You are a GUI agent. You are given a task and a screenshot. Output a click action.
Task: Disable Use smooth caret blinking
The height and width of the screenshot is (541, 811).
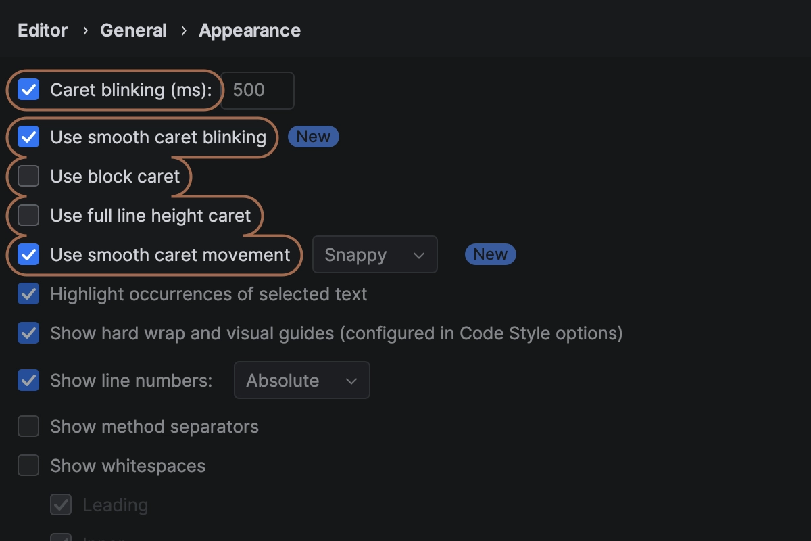coord(28,137)
